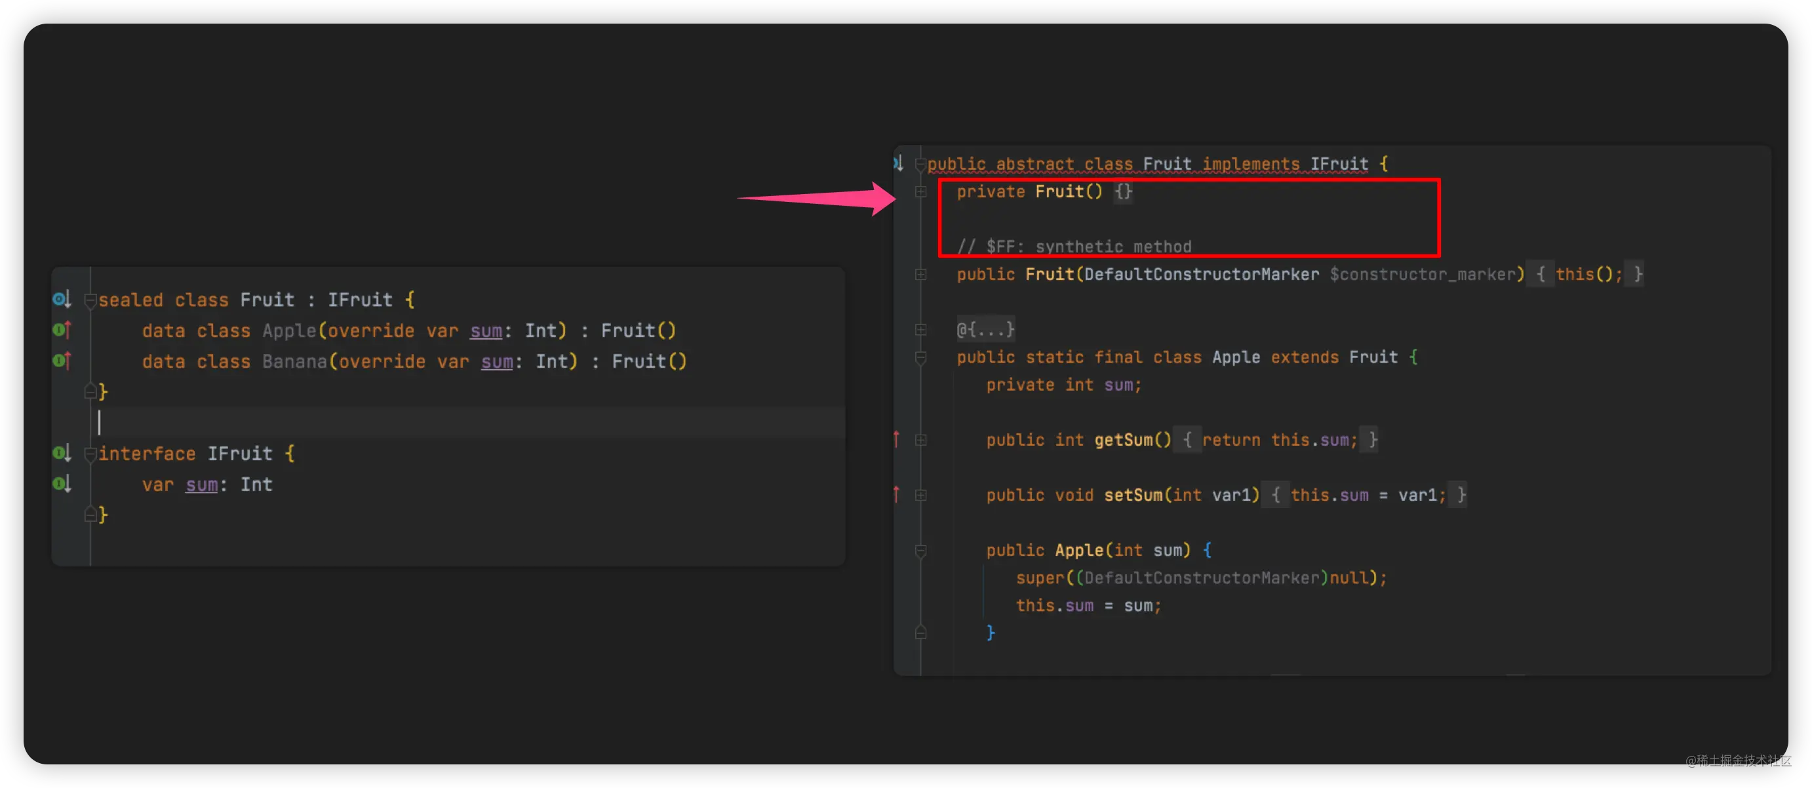The image size is (1812, 788).
Task: Collapse the interface IFruit block
Action: pos(90,454)
